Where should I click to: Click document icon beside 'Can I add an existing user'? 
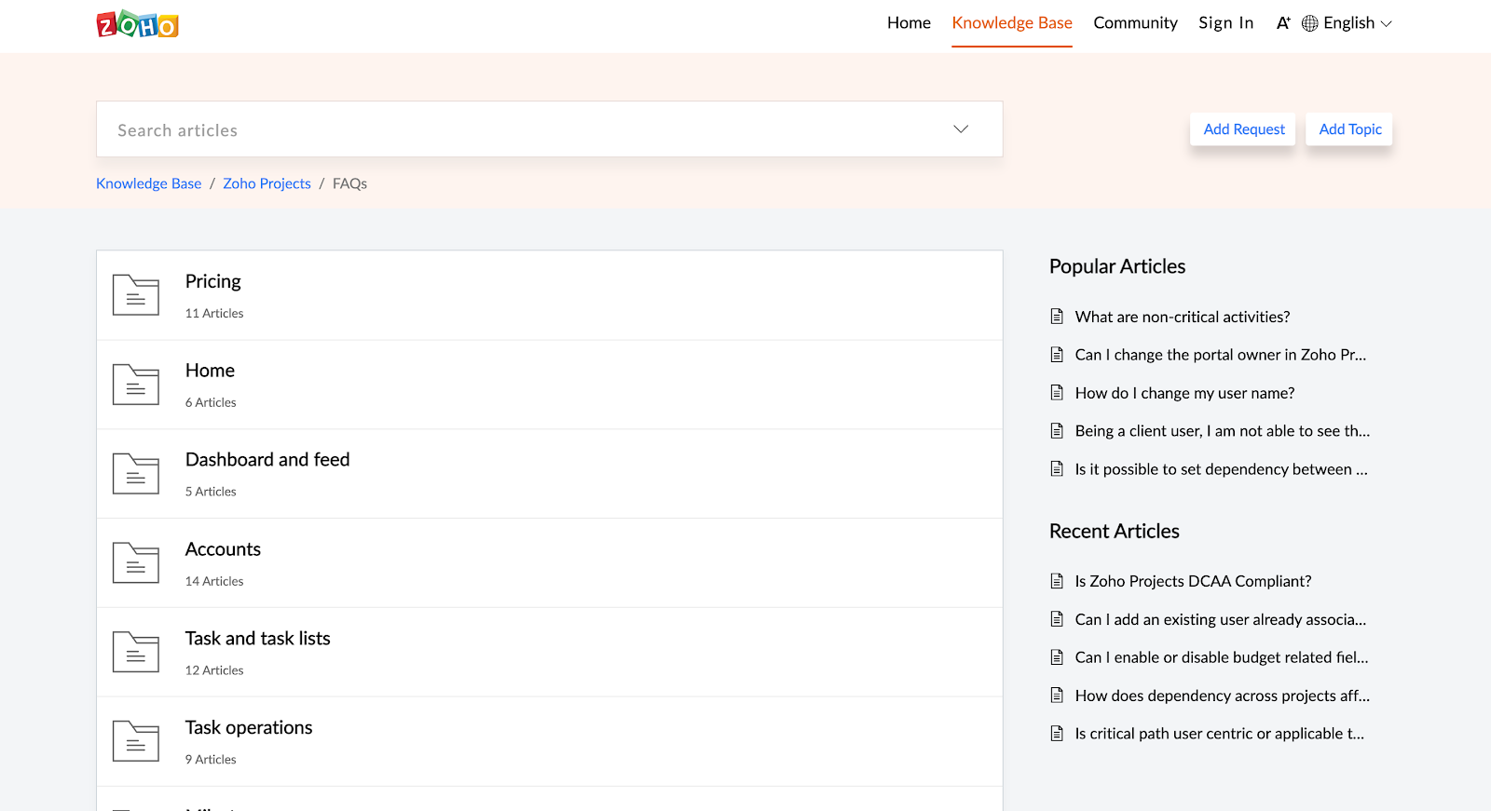click(x=1057, y=619)
